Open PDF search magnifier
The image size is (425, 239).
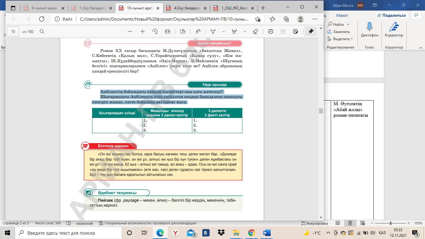[x=42, y=31]
